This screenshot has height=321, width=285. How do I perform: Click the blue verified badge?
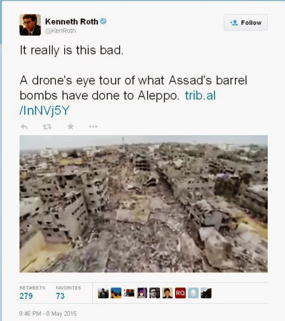[x=103, y=21]
